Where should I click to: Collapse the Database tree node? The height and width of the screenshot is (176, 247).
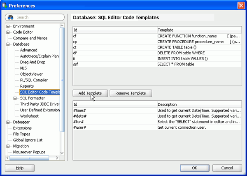(x=8, y=44)
